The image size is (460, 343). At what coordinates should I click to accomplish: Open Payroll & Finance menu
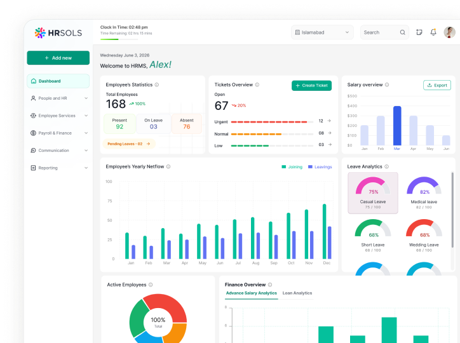pyautogui.click(x=58, y=133)
